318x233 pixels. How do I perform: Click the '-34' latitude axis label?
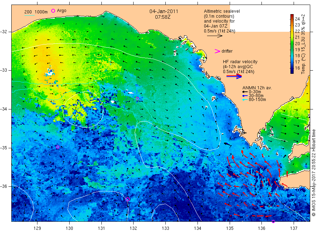4,109
